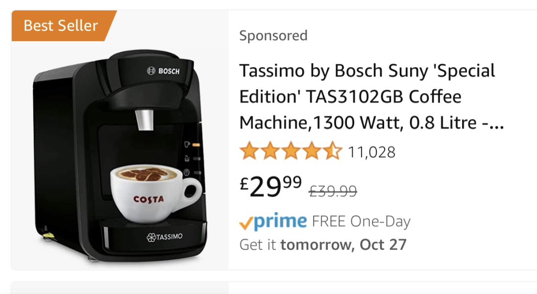537x294 pixels.
Task: Click the orange Best Seller badge
Action: 61,25
